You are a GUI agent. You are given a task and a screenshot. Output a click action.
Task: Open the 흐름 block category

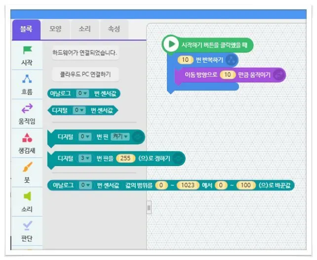pyautogui.click(x=27, y=85)
